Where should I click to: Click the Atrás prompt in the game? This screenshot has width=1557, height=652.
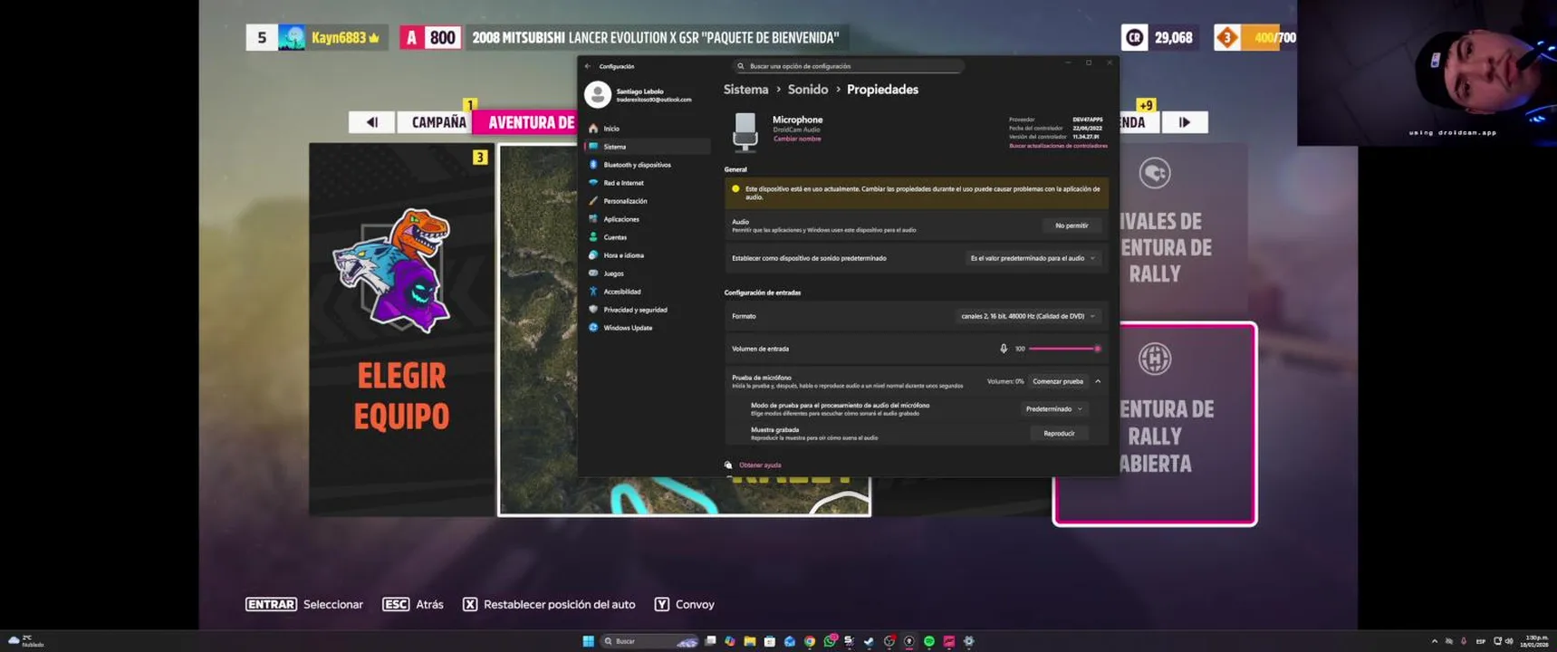413,604
